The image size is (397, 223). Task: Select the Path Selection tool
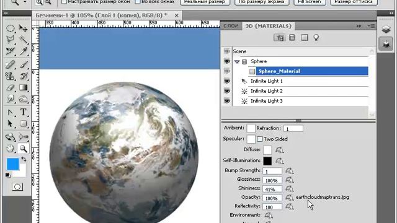pyautogui.click(x=10, y=124)
